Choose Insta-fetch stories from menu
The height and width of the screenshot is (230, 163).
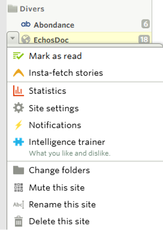click(x=85, y=73)
